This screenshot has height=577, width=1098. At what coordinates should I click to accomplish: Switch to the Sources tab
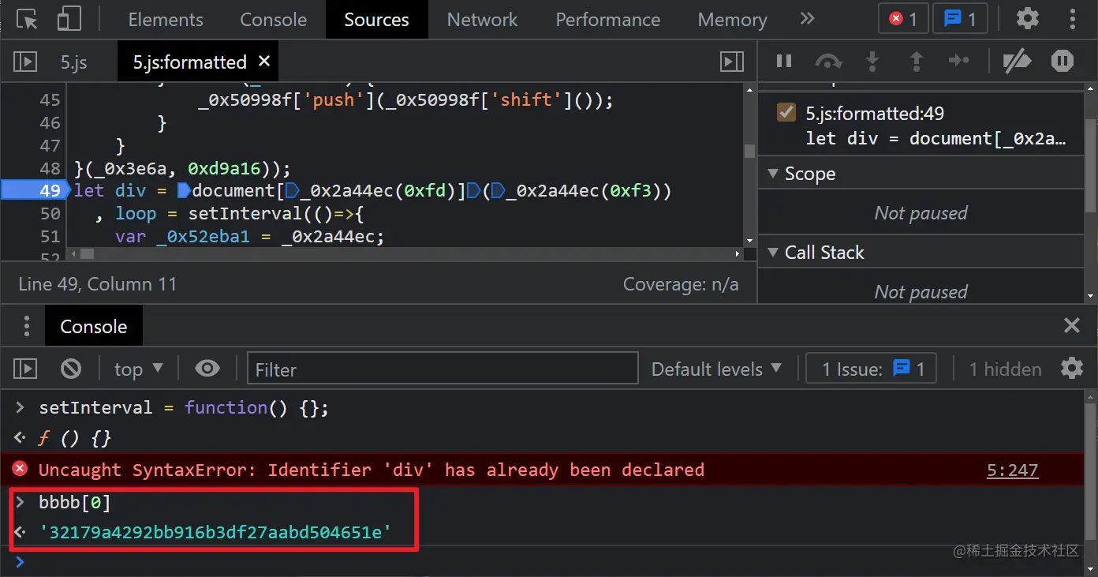[376, 20]
